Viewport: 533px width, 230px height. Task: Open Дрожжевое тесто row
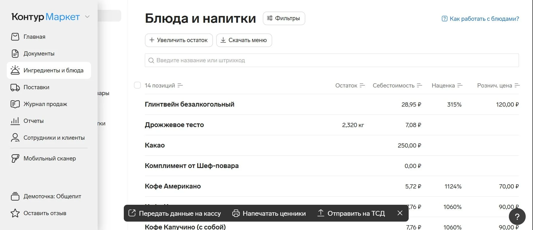(x=332, y=125)
